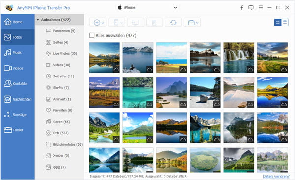The image size is (295, 180).
Task: Click cloud icon on waterfall photo
Action: pos(250,70)
